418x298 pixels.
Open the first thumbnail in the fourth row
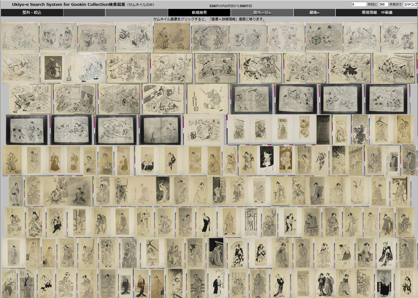(x=28, y=130)
